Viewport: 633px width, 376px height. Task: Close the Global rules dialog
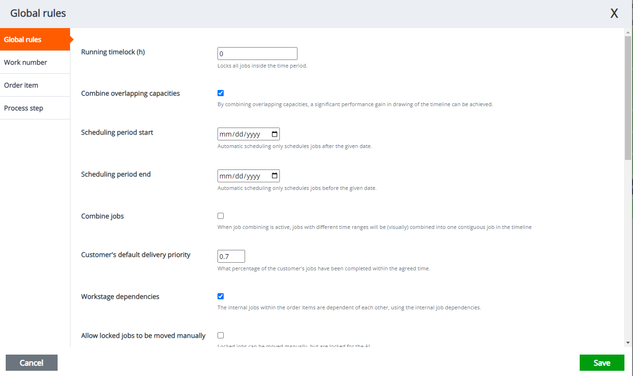click(614, 13)
